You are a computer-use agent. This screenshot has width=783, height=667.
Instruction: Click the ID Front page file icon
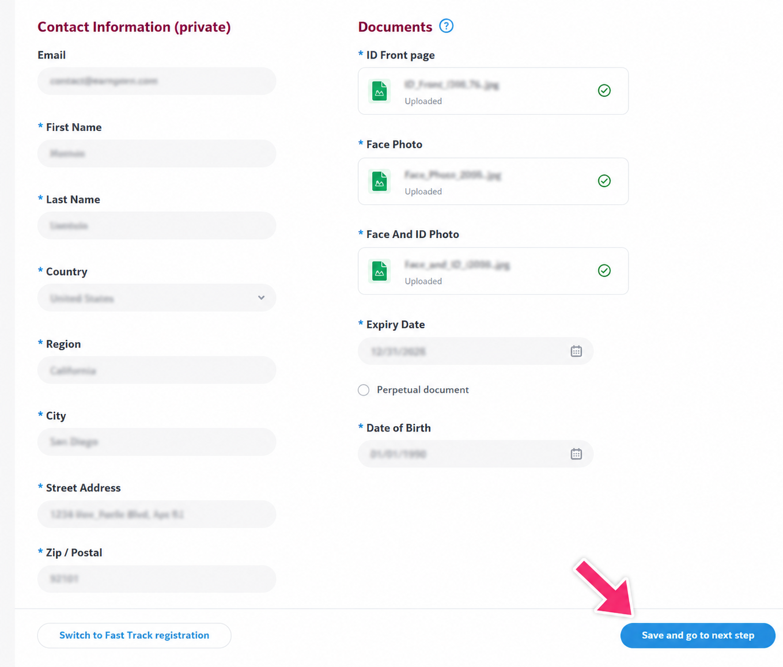pos(380,91)
